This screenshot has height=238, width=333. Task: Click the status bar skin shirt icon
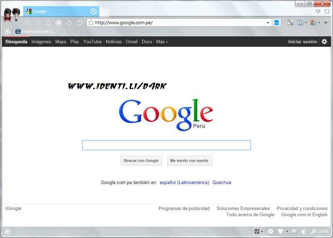(x=280, y=231)
